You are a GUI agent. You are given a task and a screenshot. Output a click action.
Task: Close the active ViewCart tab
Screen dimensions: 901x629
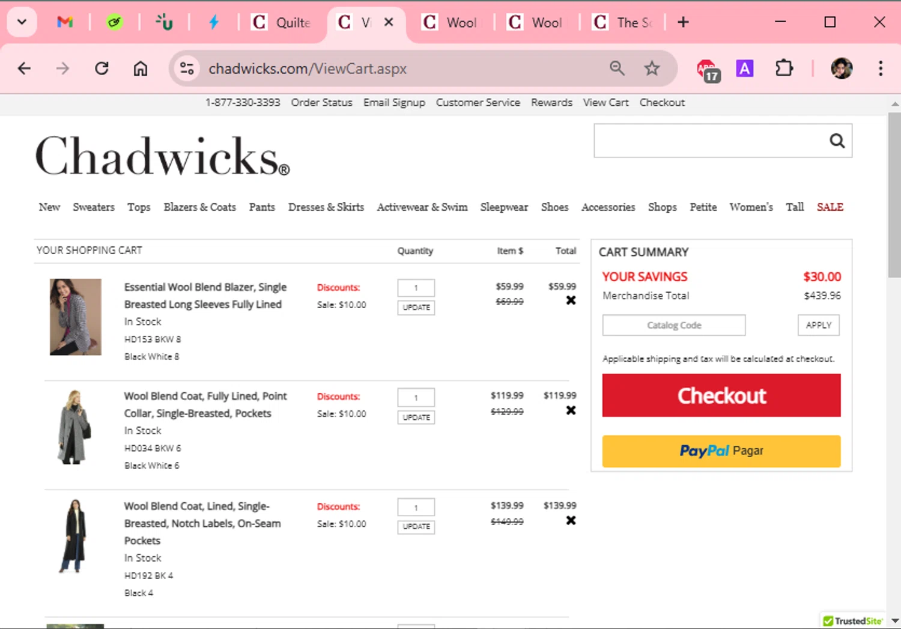coord(389,22)
